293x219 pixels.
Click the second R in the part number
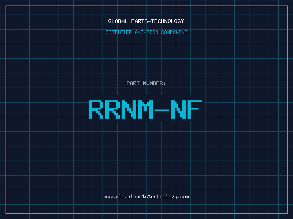(x=112, y=109)
